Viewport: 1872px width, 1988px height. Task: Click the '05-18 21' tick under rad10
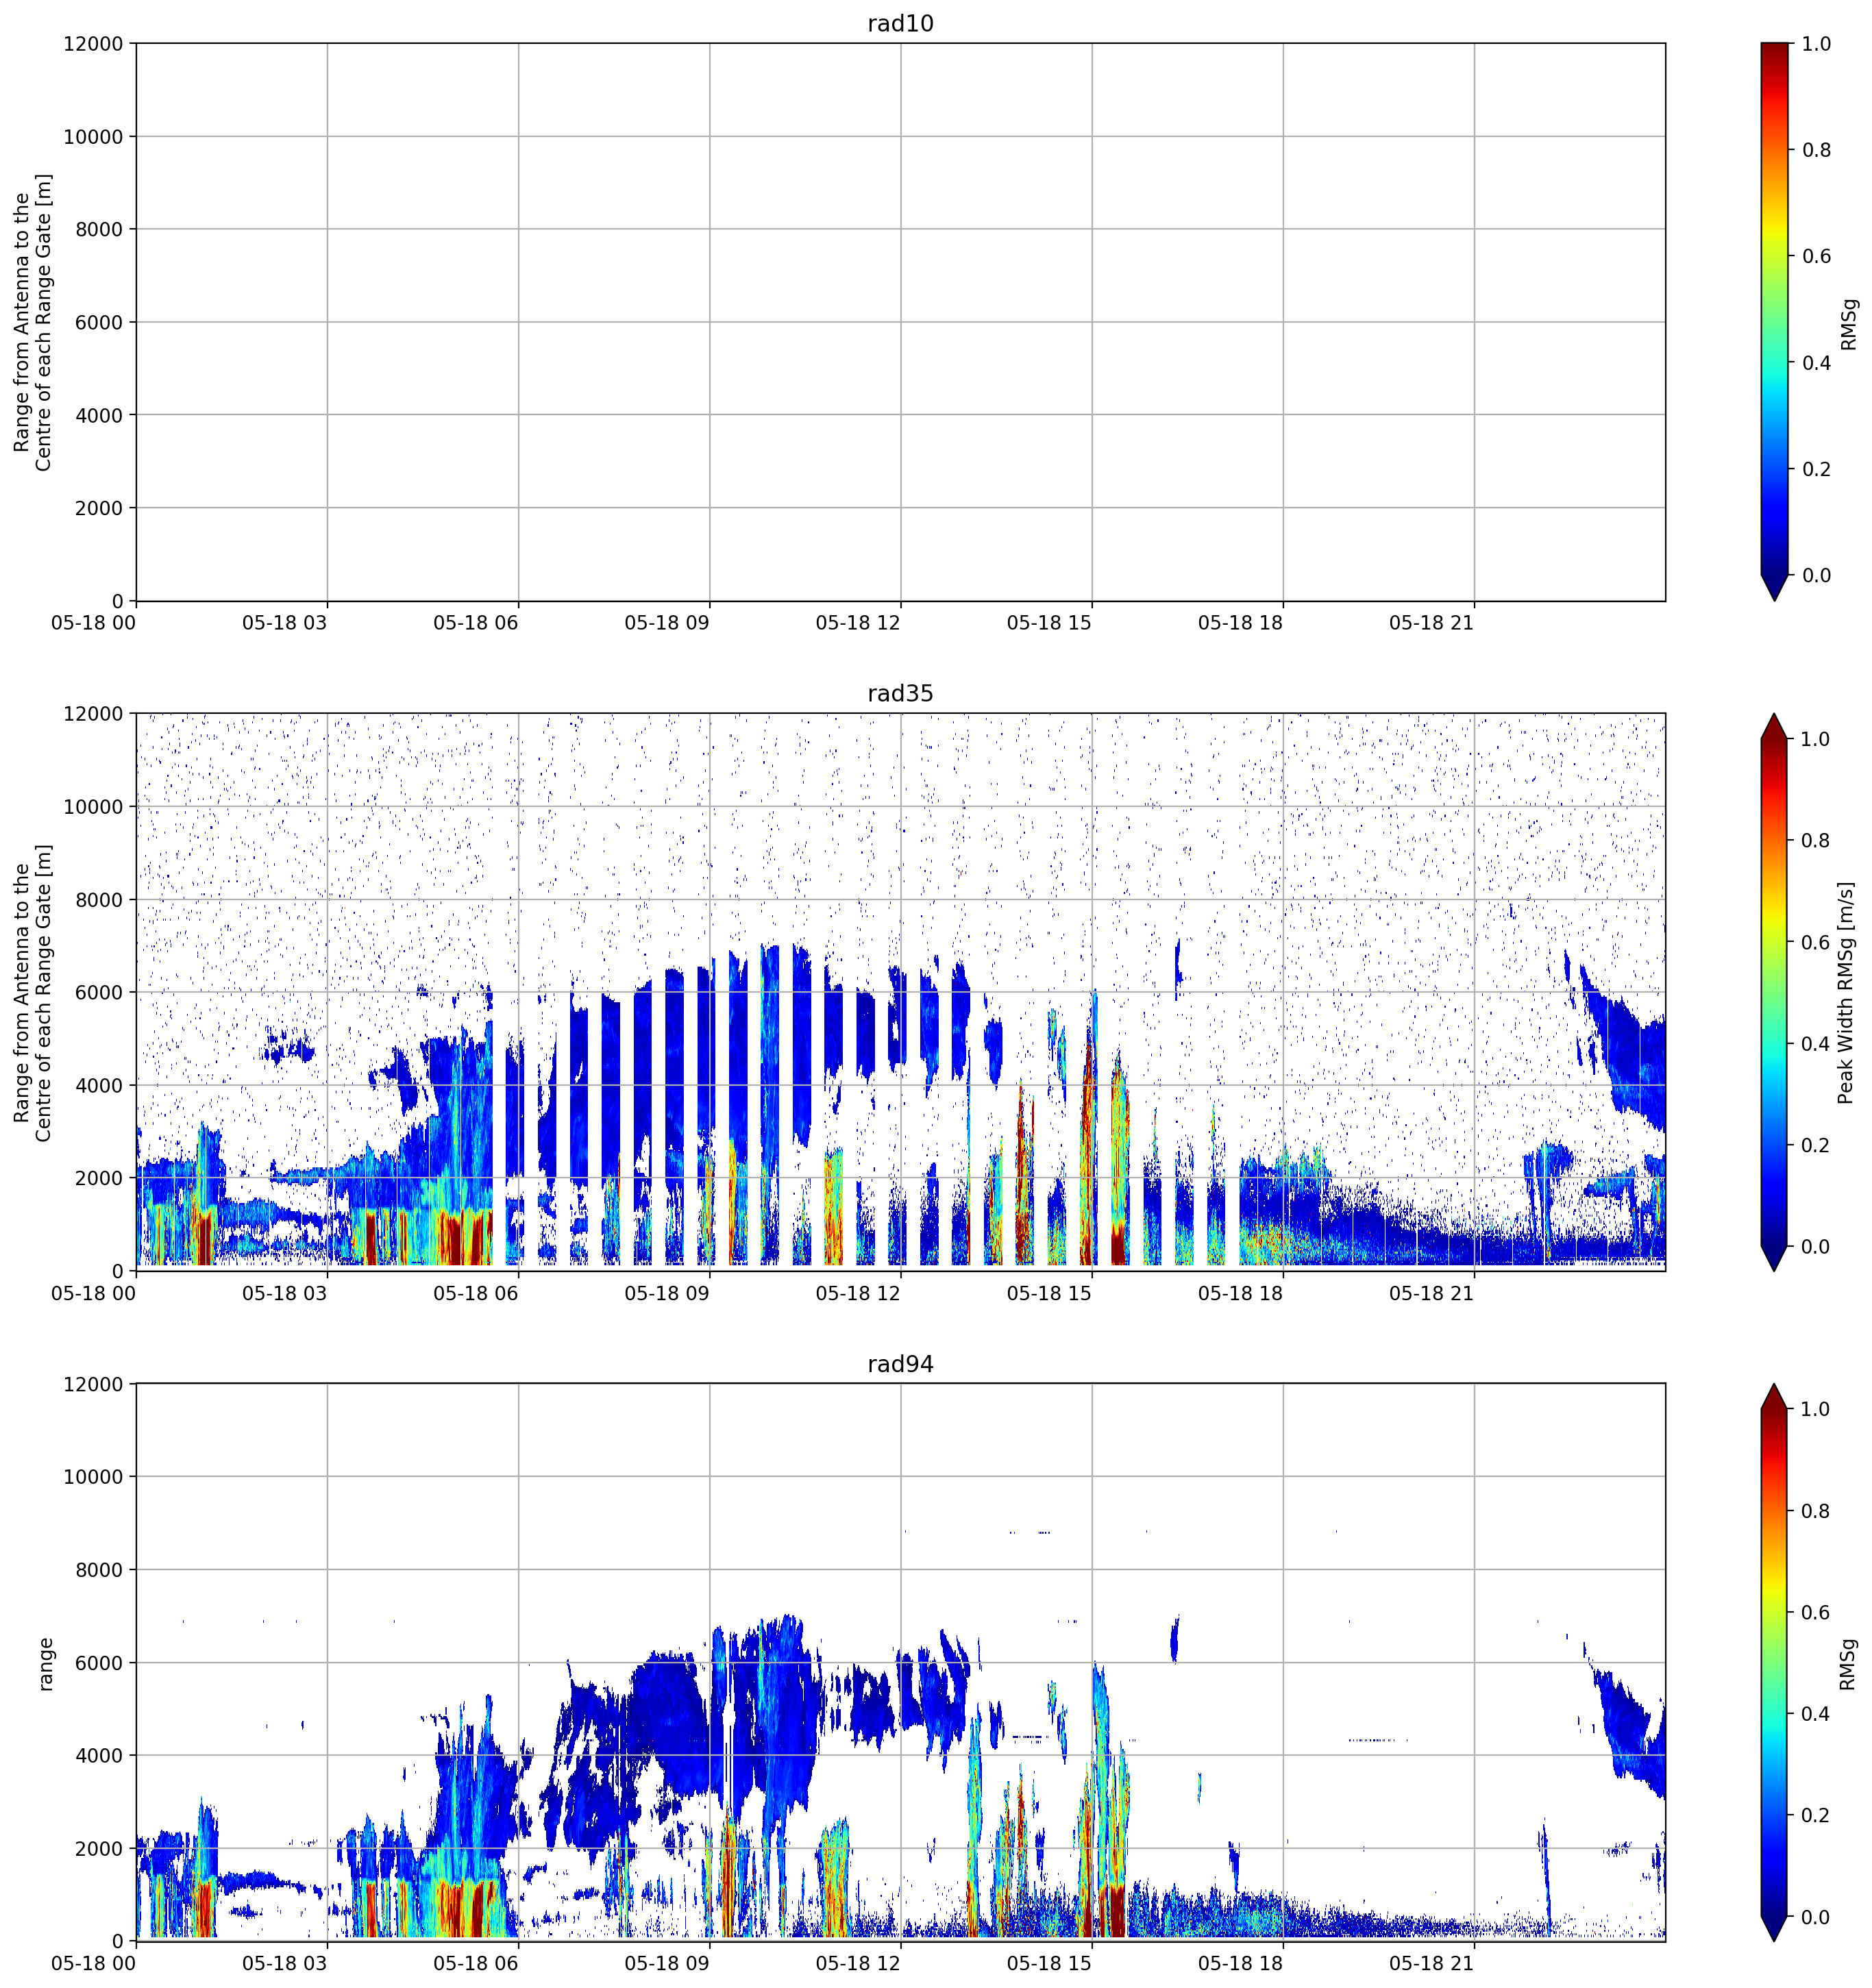[1432, 623]
